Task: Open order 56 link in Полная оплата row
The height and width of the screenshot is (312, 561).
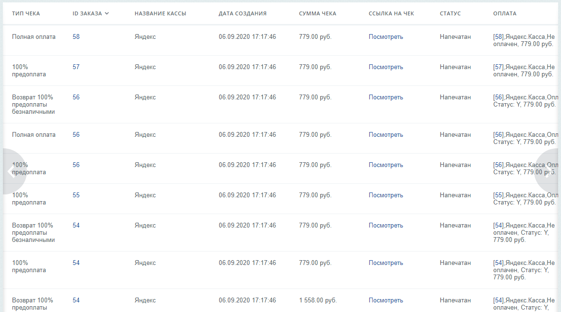Action: point(76,135)
